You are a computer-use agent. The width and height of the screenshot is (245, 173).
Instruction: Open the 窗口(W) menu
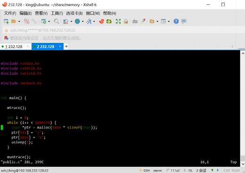coord(93,13)
